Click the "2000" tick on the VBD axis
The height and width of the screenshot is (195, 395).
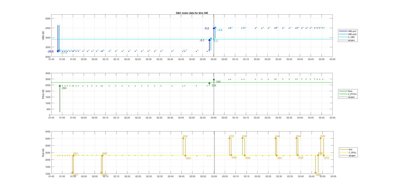pos(48,19)
